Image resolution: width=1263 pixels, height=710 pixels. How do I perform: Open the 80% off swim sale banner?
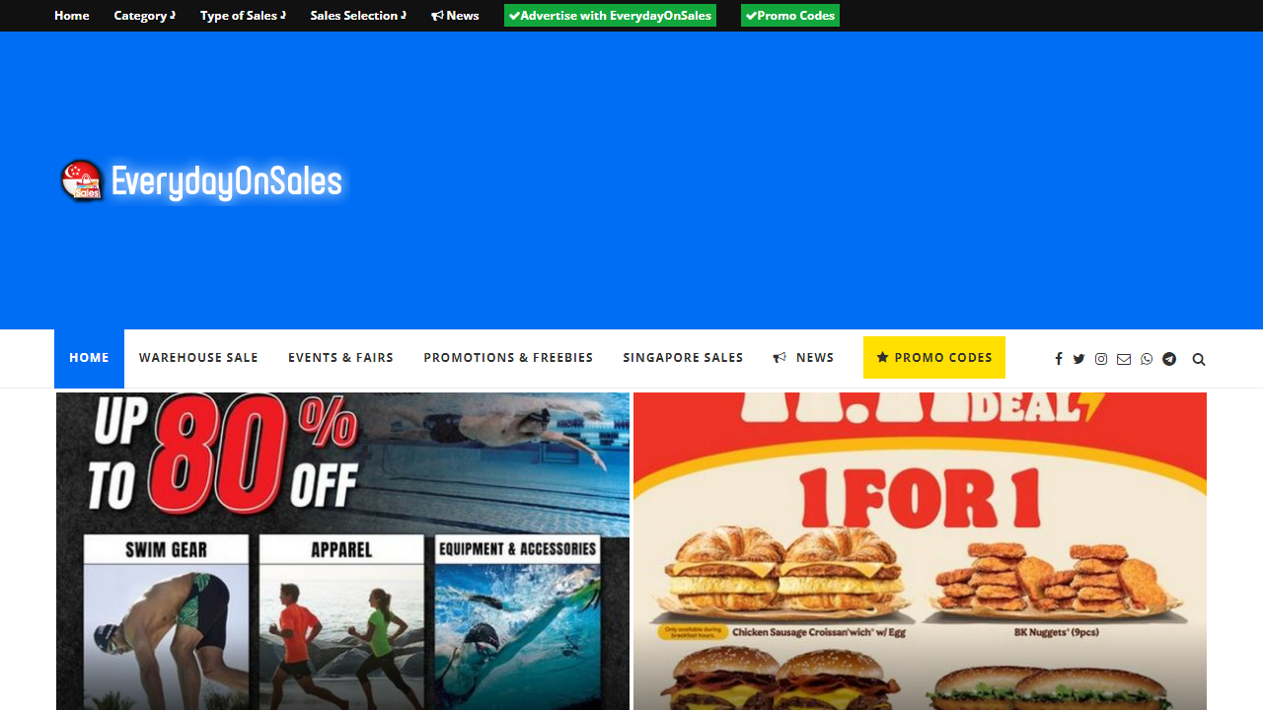[342, 551]
